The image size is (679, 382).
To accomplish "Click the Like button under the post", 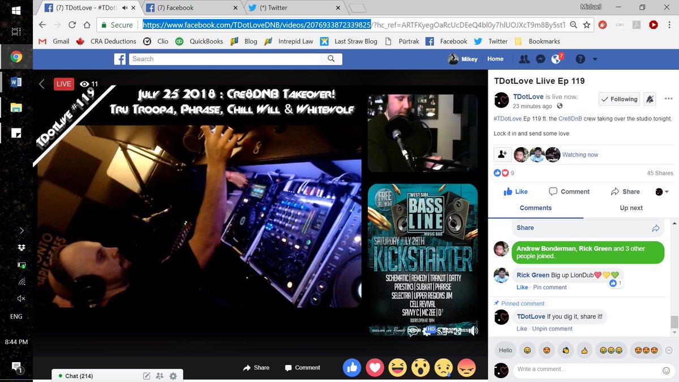I will [x=515, y=192].
